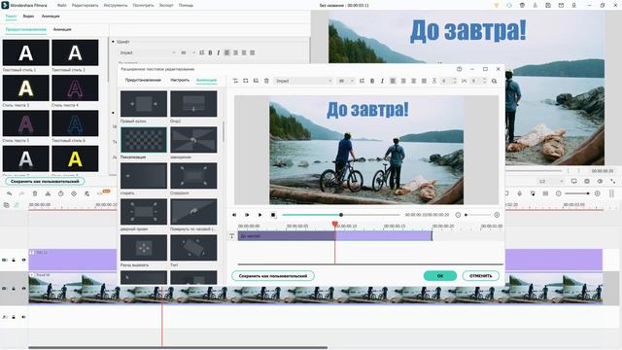The width and height of the screenshot is (622, 350).
Task: Select the Текстовый стиль 1 preset thumbnail
Action: click(x=26, y=52)
